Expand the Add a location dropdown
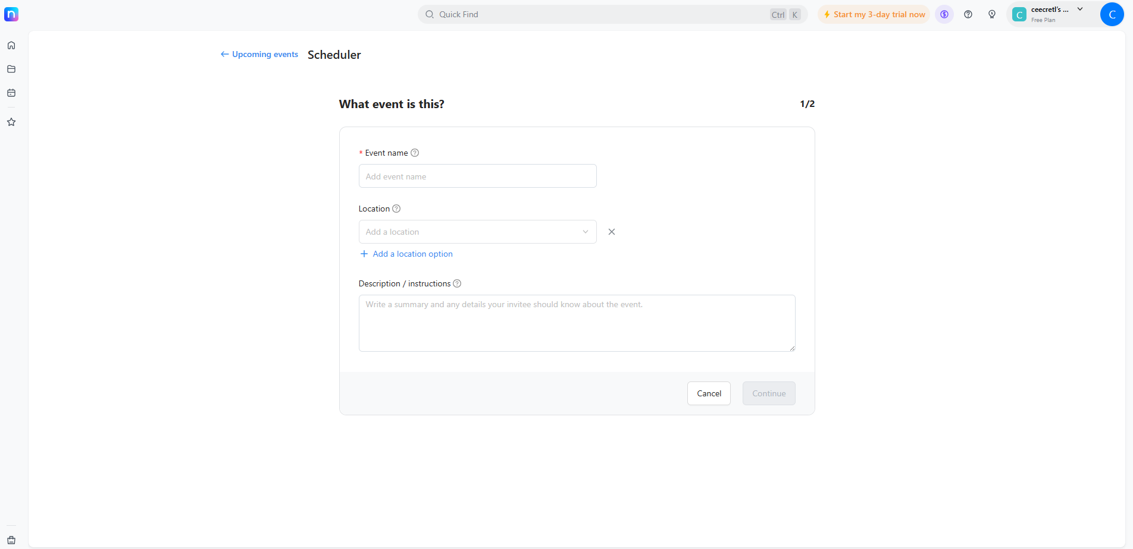This screenshot has height=549, width=1133. click(586, 232)
